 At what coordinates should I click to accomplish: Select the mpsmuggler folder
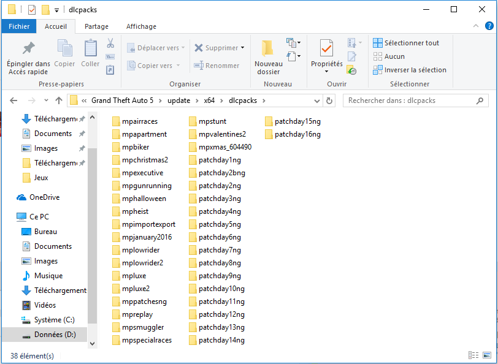pyautogui.click(x=138, y=327)
